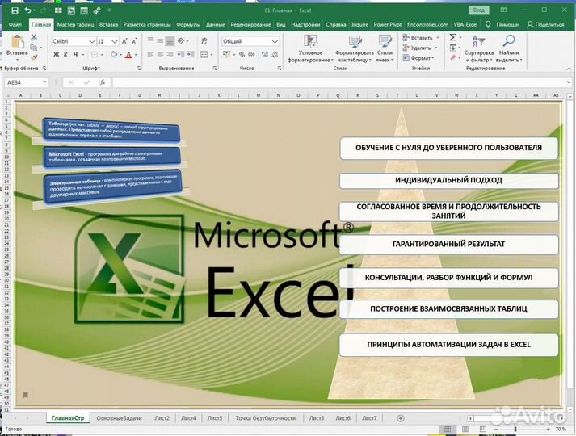
Task: Switch to the Вставка ribbon tab
Action: click(x=109, y=24)
